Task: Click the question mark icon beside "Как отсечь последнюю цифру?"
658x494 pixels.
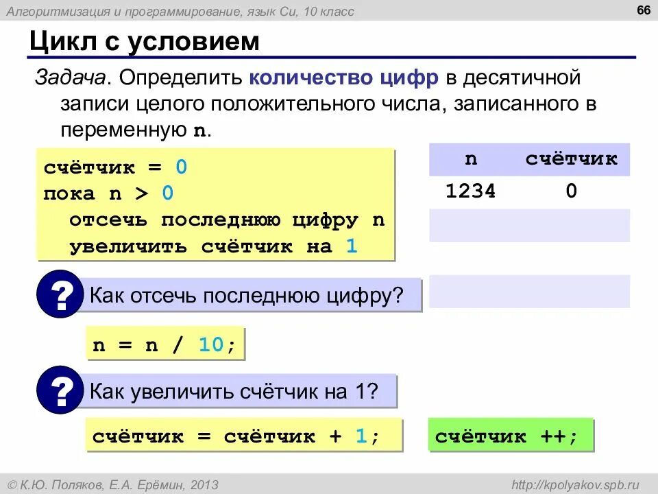Action: point(60,294)
